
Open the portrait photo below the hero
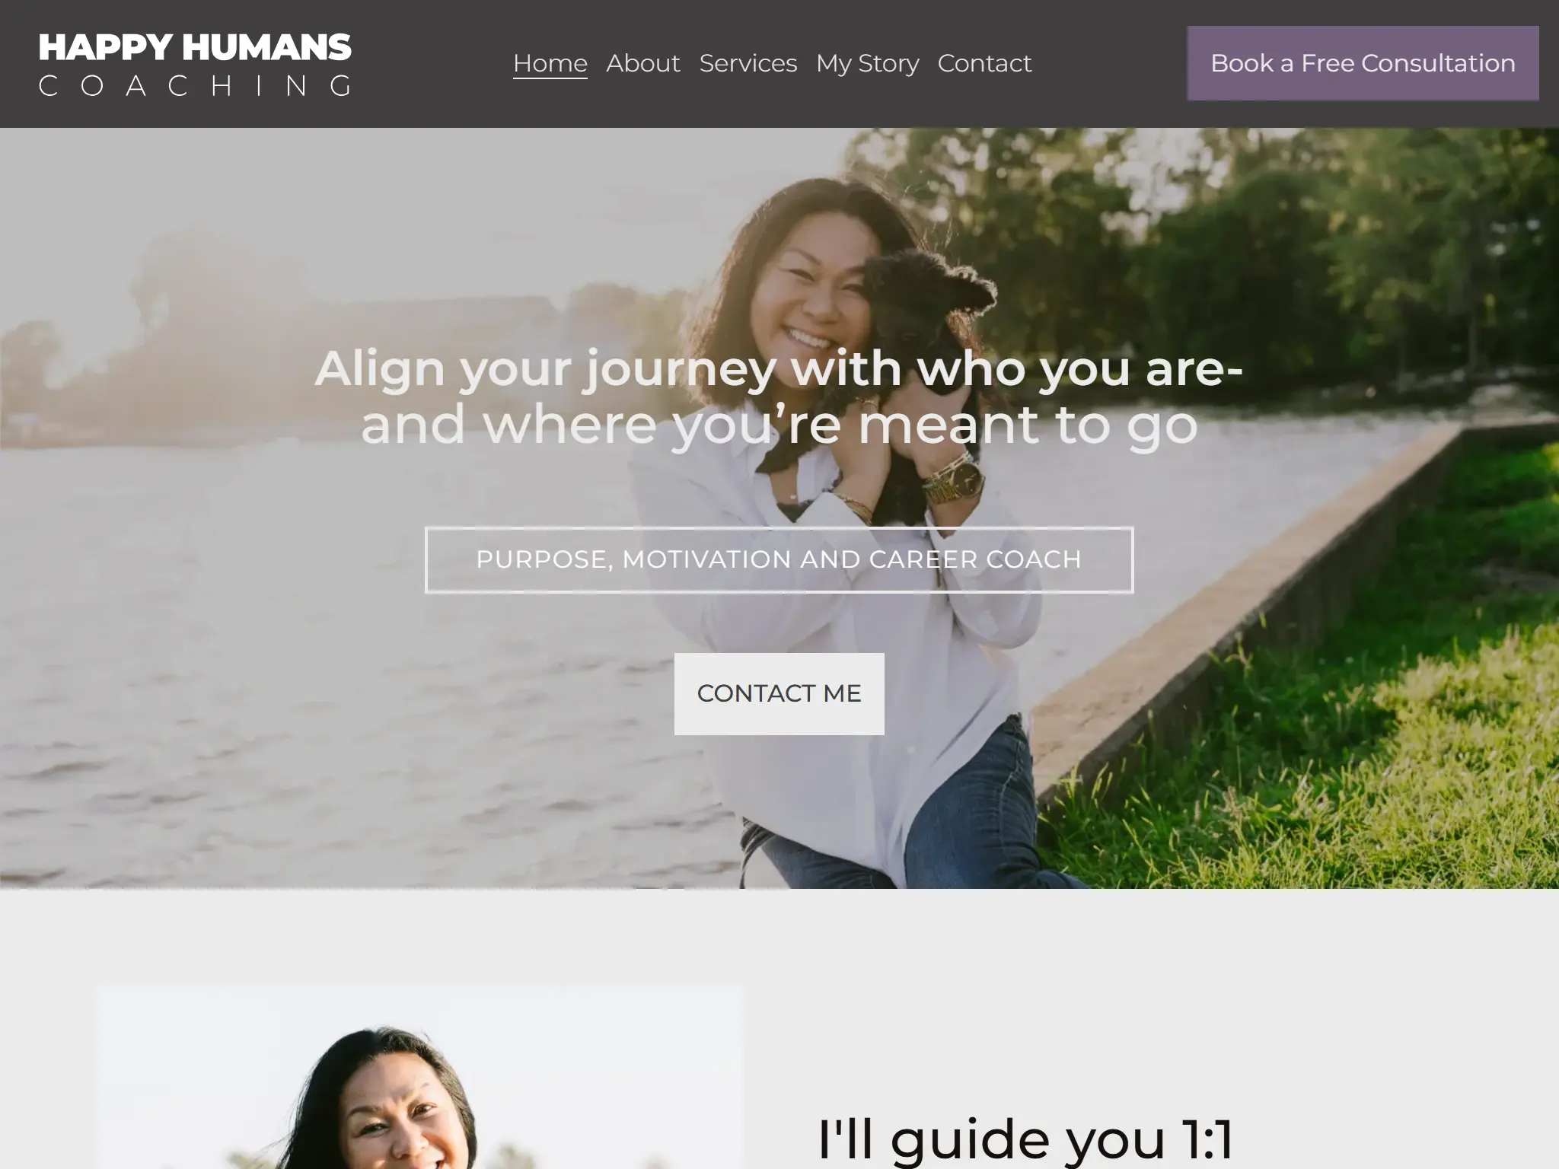[x=420, y=1078]
